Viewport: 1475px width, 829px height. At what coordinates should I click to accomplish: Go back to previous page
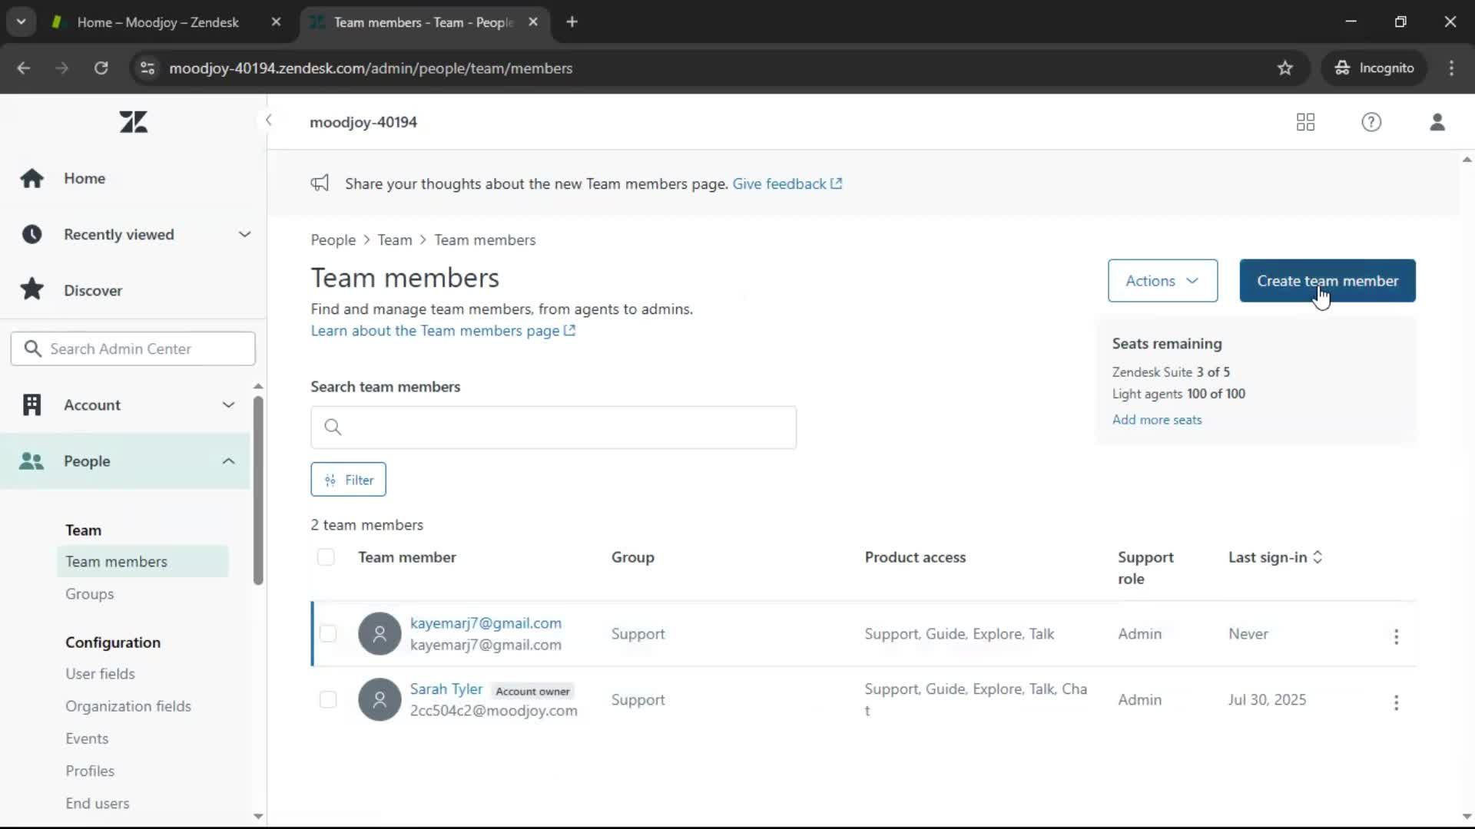(24, 68)
